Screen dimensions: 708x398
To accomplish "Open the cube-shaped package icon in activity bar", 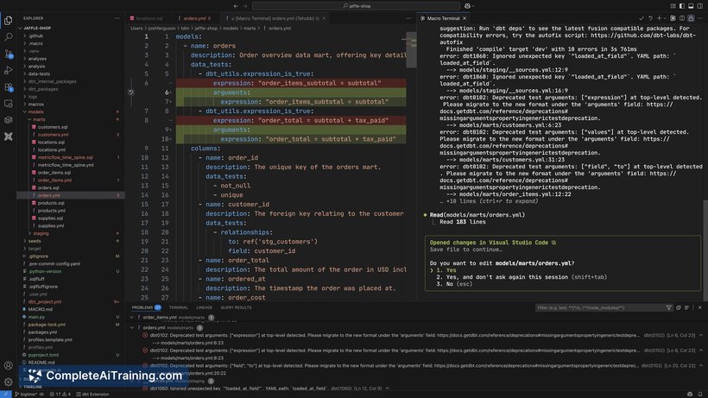I will 8,120.
